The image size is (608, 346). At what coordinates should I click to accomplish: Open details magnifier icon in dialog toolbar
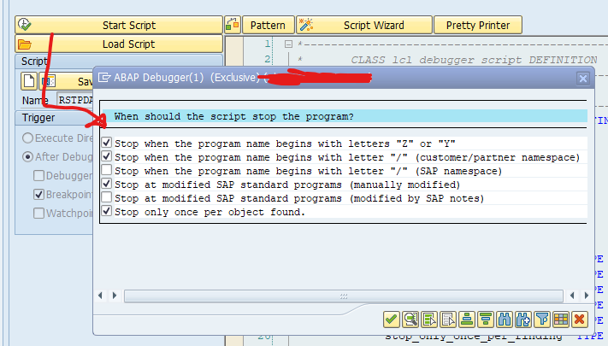click(410, 320)
